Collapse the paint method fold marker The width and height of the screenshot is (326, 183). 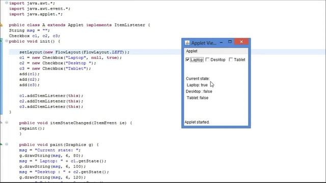click(x=7, y=144)
